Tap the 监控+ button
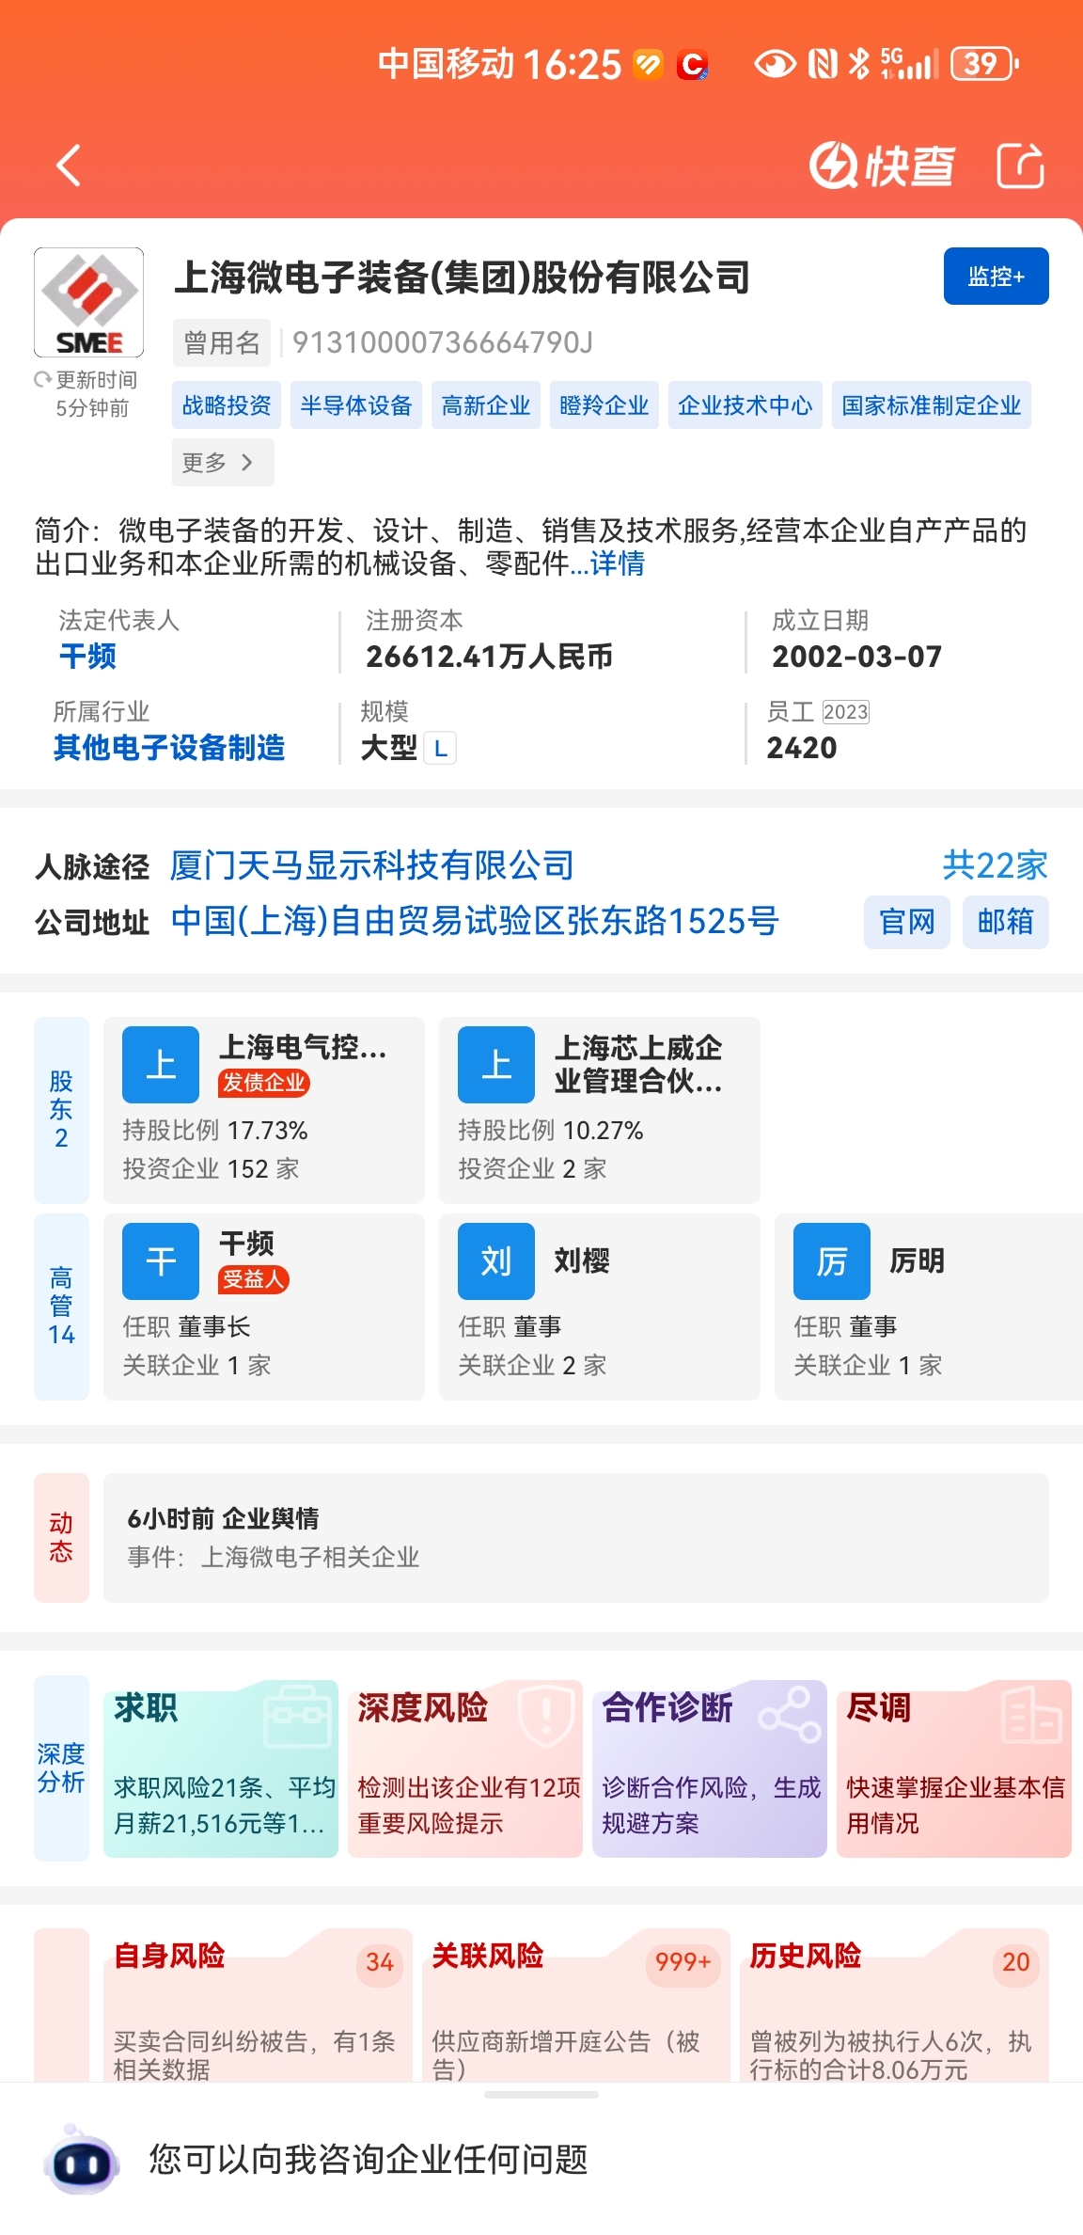Image resolution: width=1083 pixels, height=2235 pixels. pos(996,277)
